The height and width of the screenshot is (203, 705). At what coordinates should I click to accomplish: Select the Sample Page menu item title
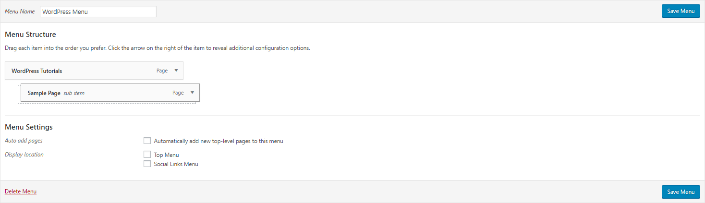click(44, 93)
